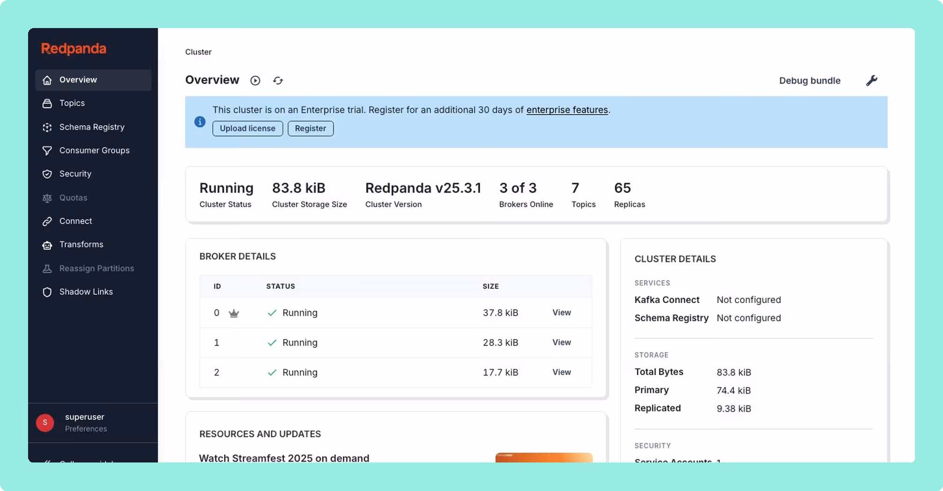Click the Overview home icon in sidebar

coord(47,80)
